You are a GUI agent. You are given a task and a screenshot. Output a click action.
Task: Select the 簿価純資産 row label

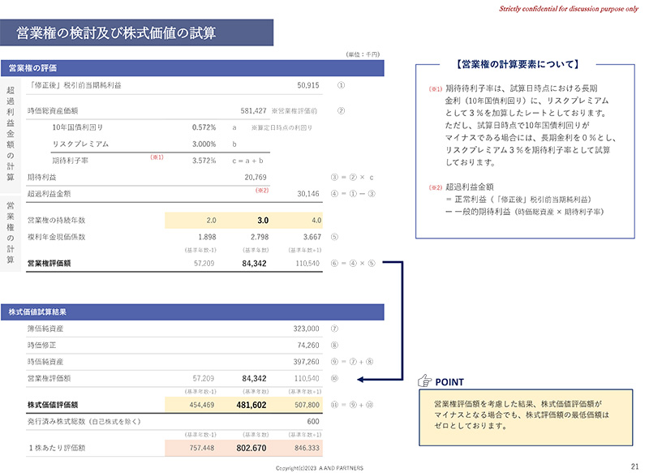click(45, 329)
